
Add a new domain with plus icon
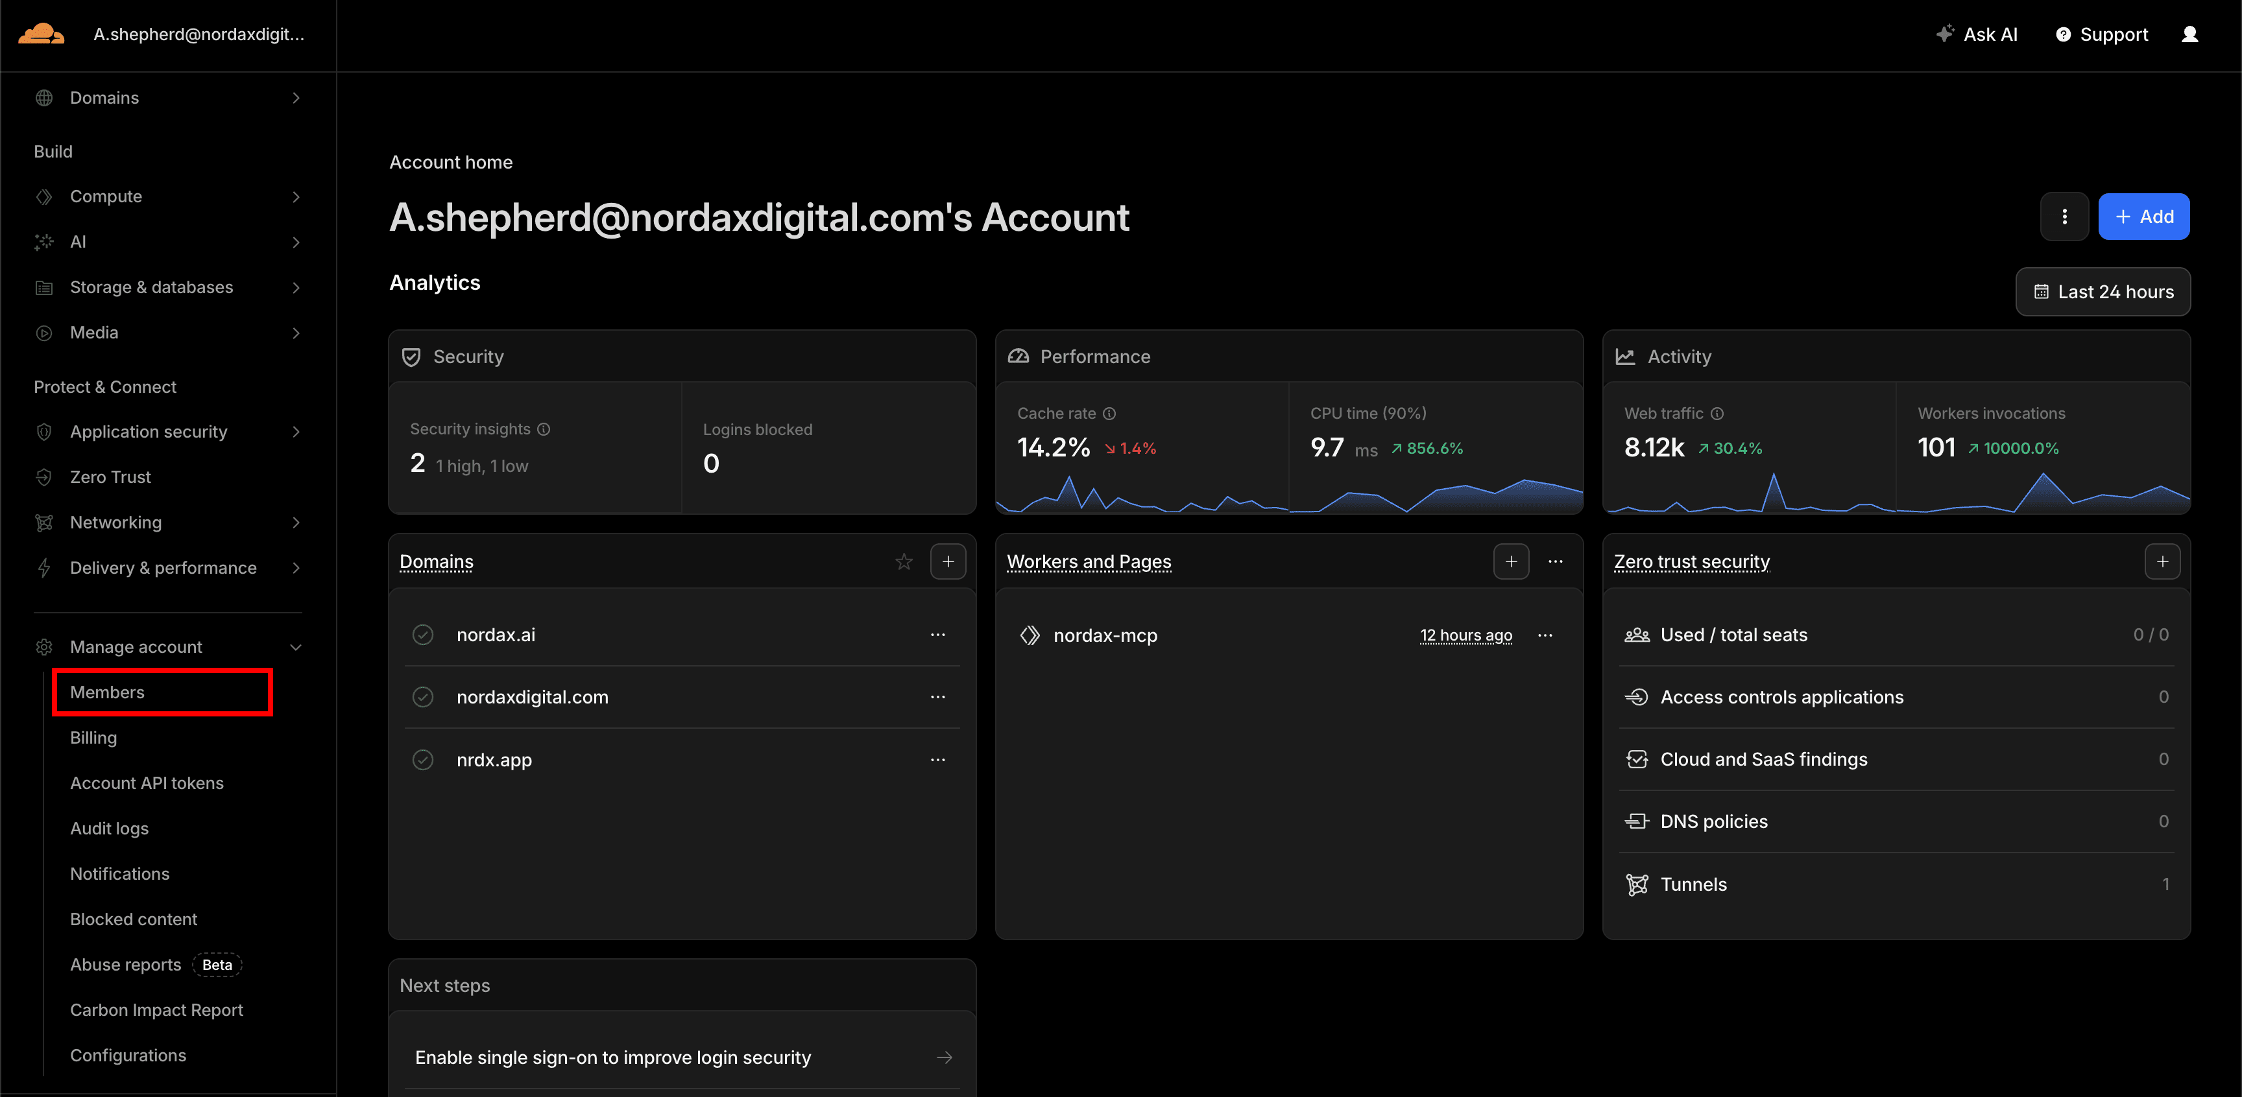tap(948, 562)
